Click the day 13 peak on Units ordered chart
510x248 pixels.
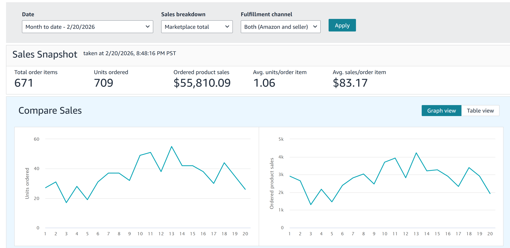pos(172,147)
